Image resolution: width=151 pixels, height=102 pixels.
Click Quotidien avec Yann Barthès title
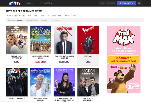64,57
